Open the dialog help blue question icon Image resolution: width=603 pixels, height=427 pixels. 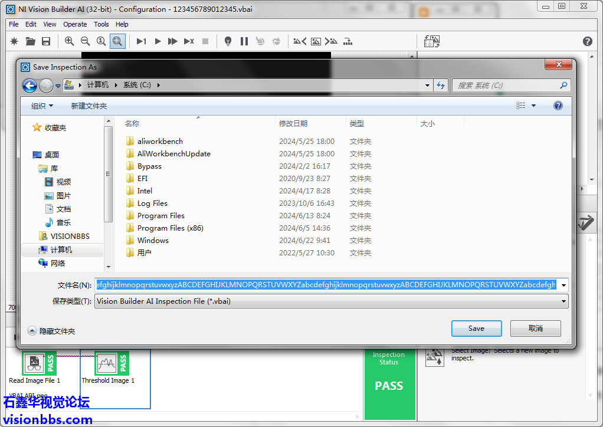click(558, 106)
